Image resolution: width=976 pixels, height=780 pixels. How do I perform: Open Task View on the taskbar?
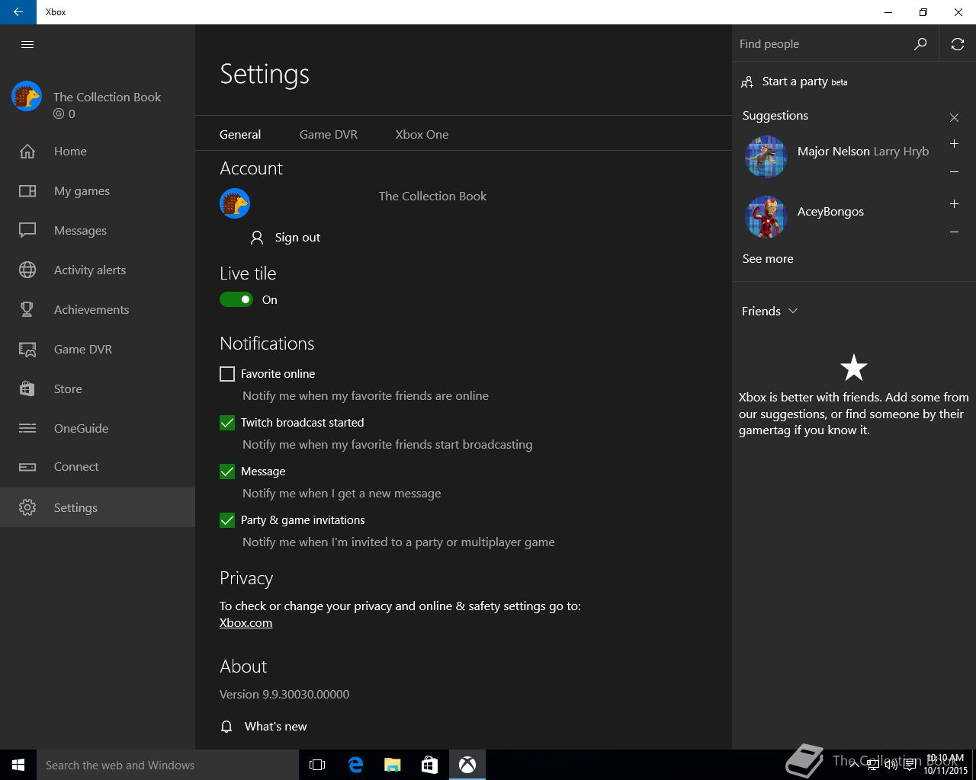pyautogui.click(x=317, y=765)
